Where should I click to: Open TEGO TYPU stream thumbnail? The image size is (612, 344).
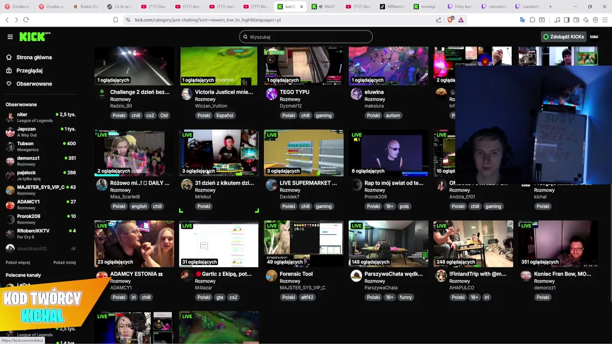(304, 66)
